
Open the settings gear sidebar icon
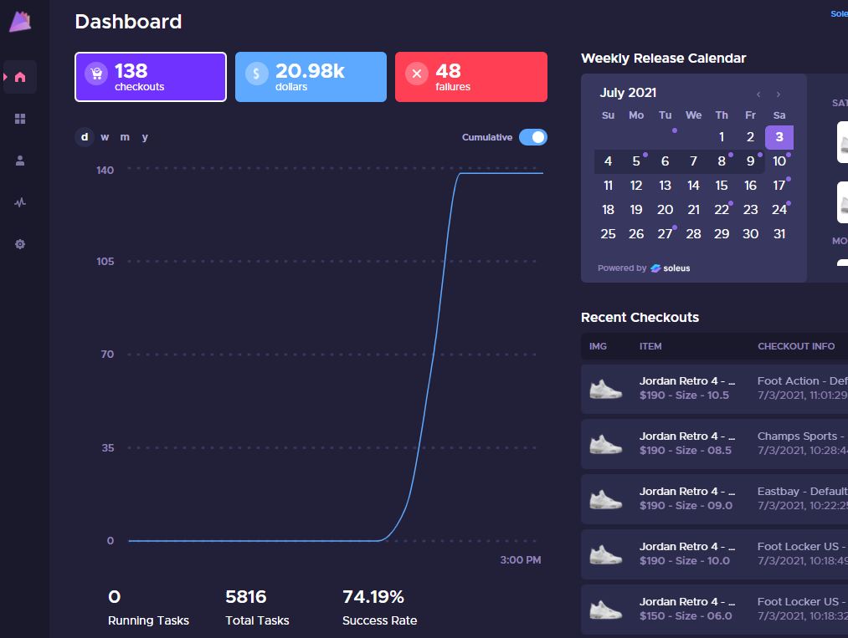tap(20, 244)
